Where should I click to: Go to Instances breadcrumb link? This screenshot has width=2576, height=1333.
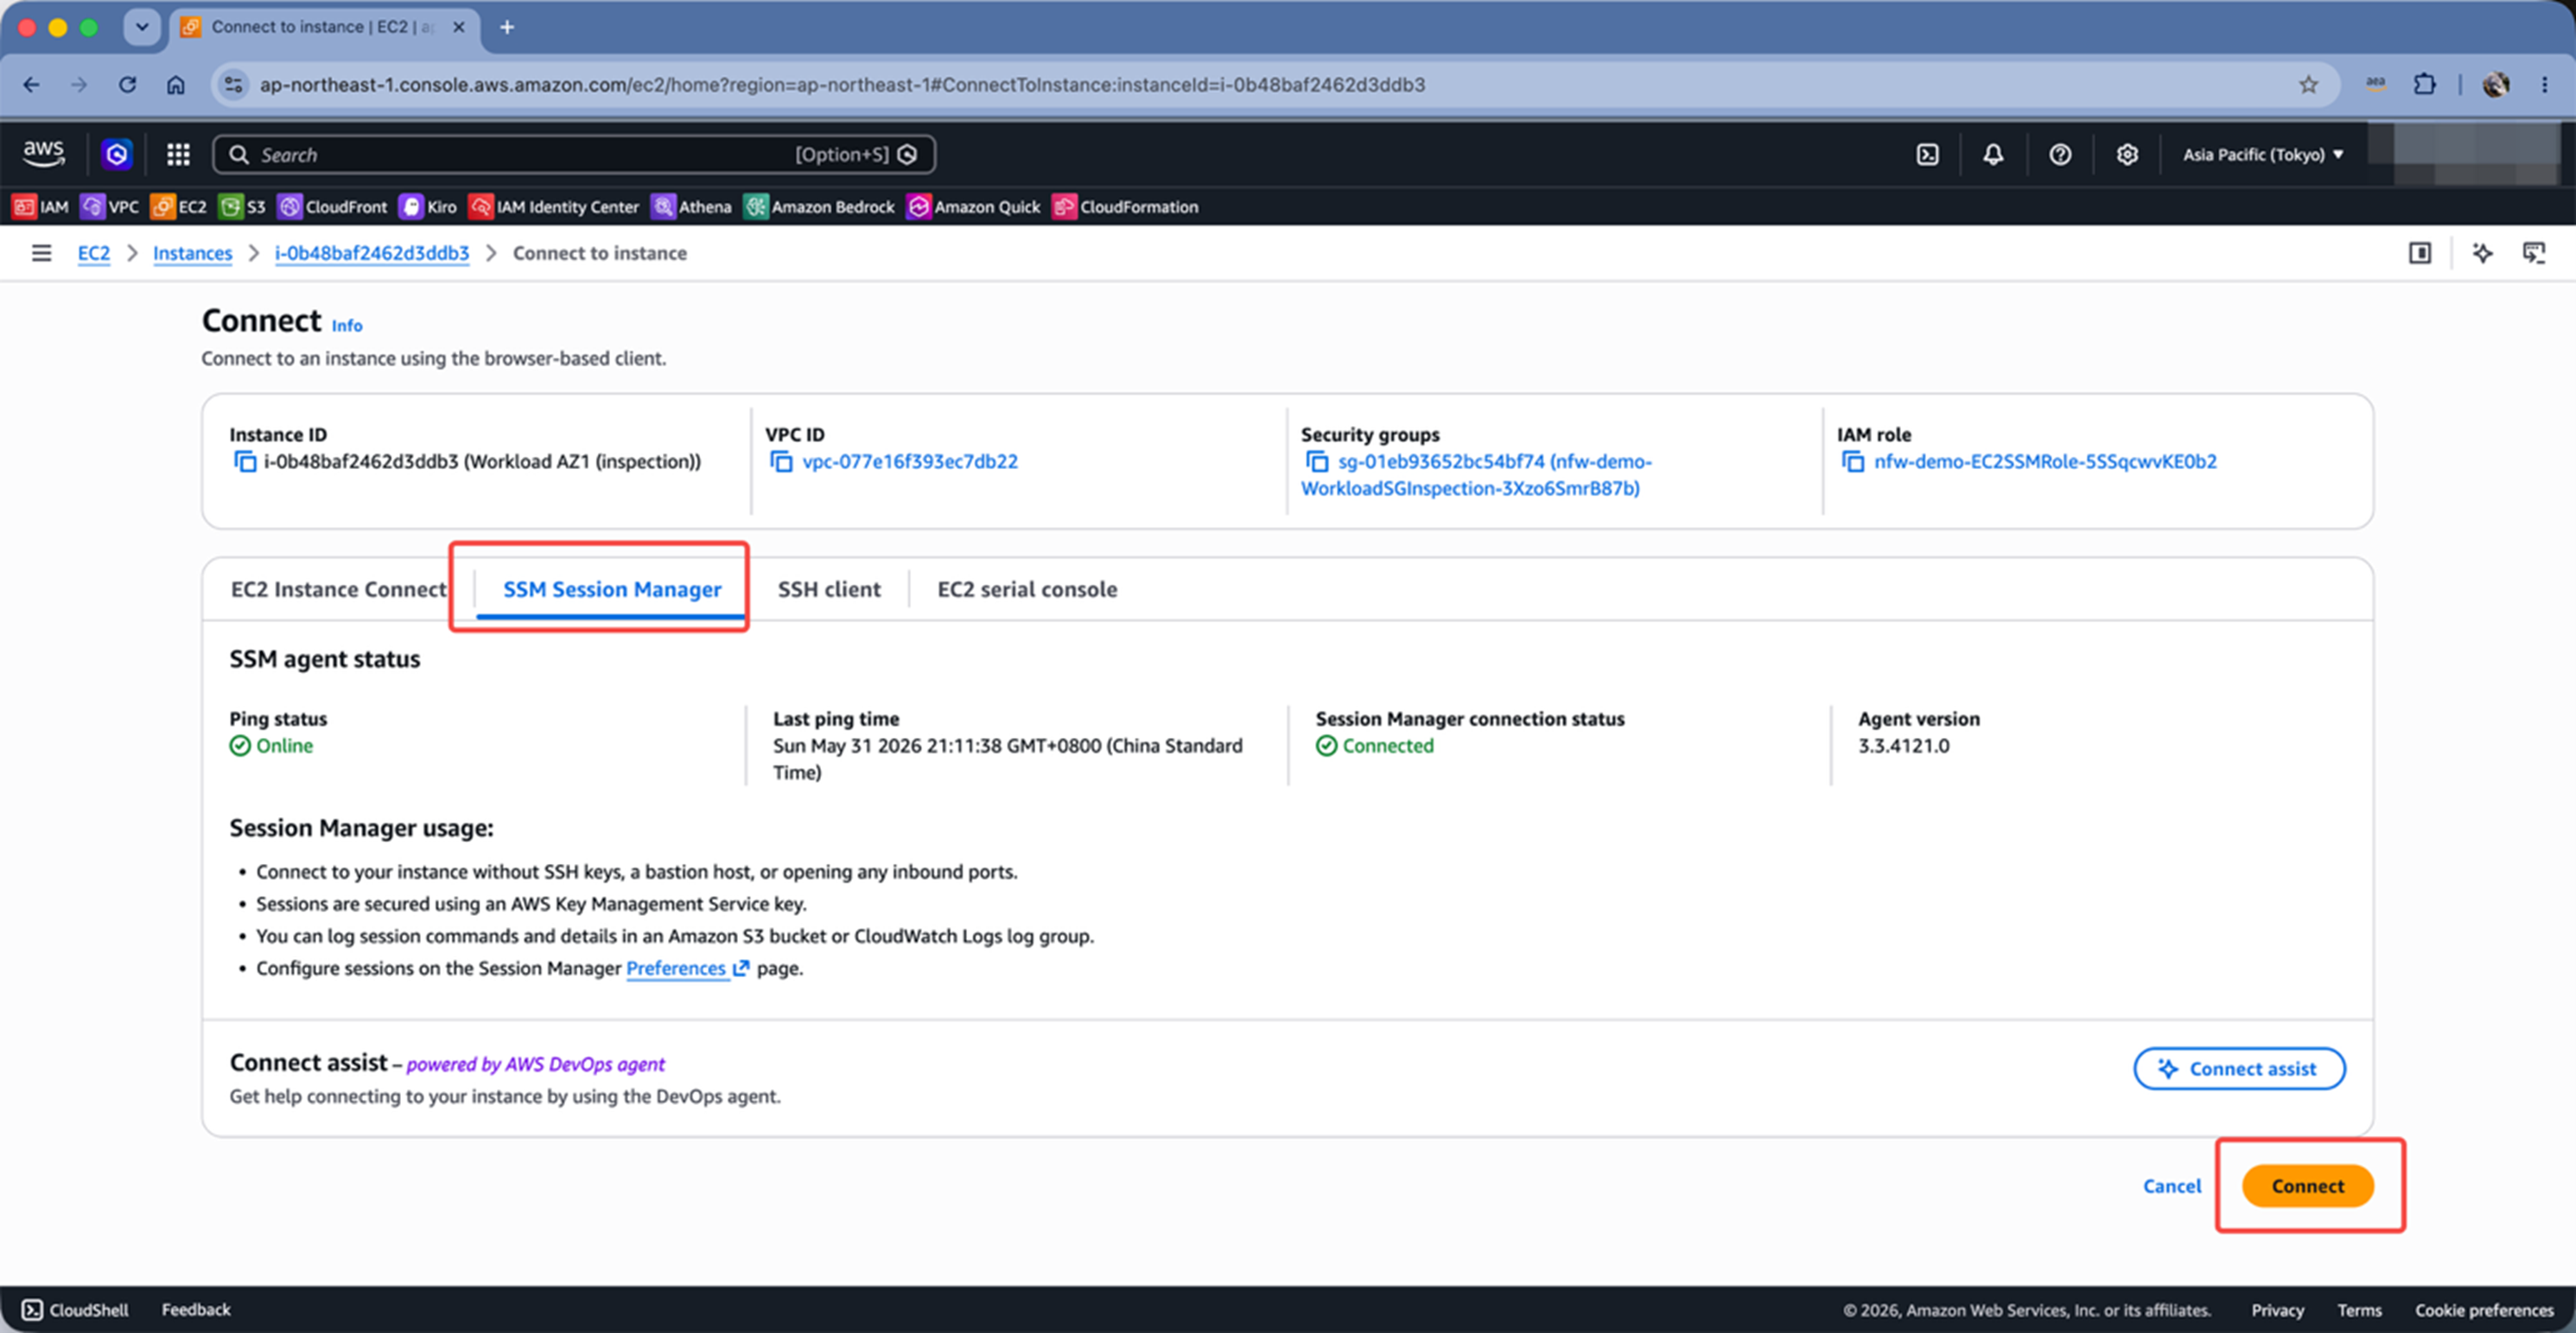pos(192,253)
